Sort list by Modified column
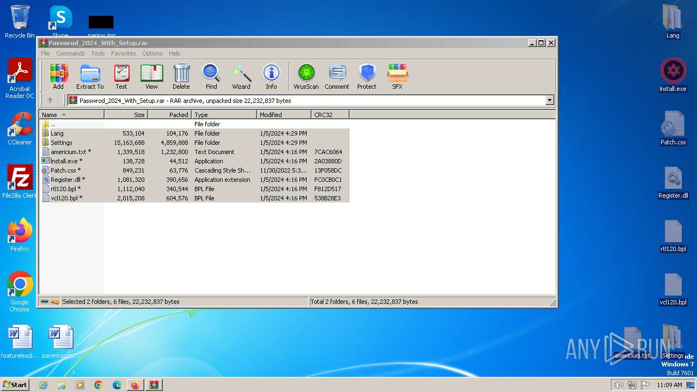The height and width of the screenshot is (392, 697). [284, 115]
